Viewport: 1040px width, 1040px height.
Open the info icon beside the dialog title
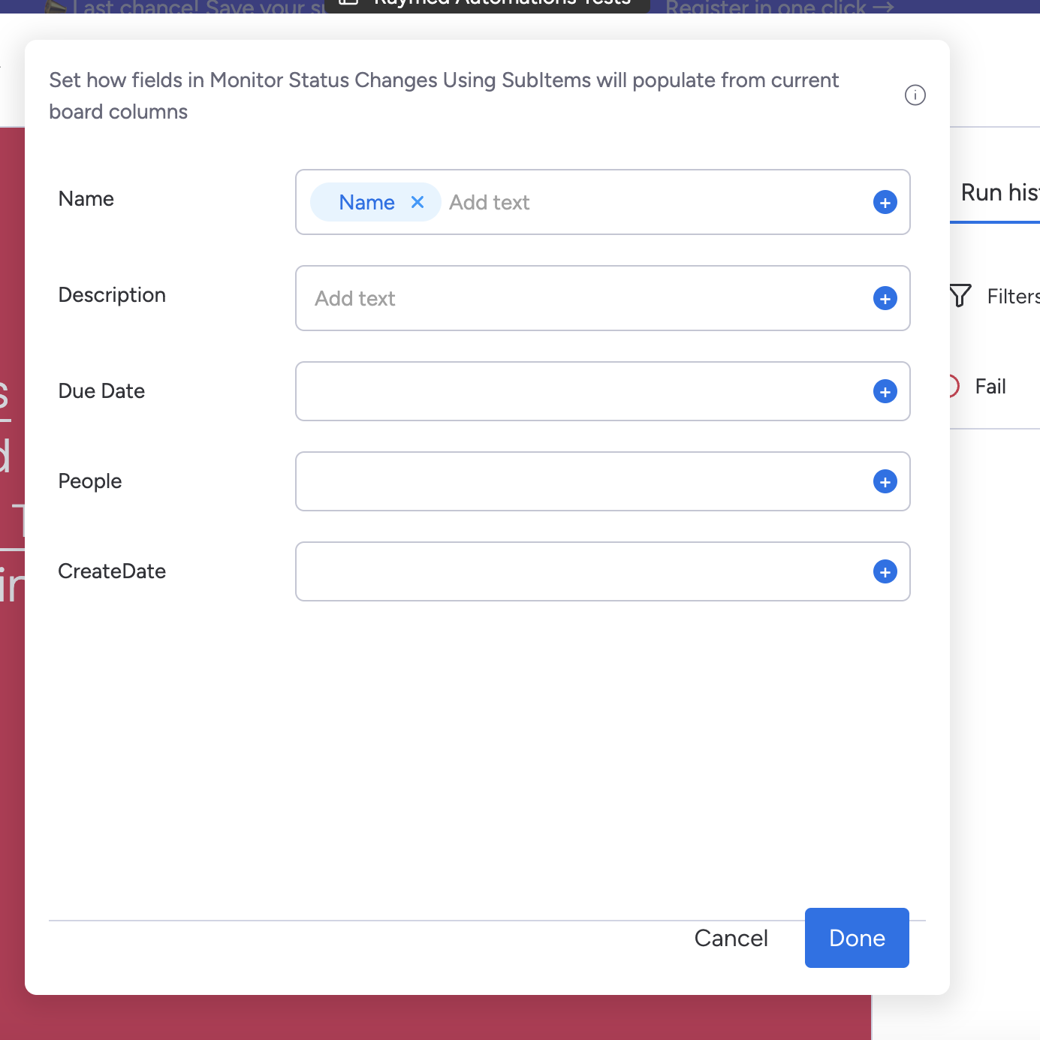coord(915,95)
